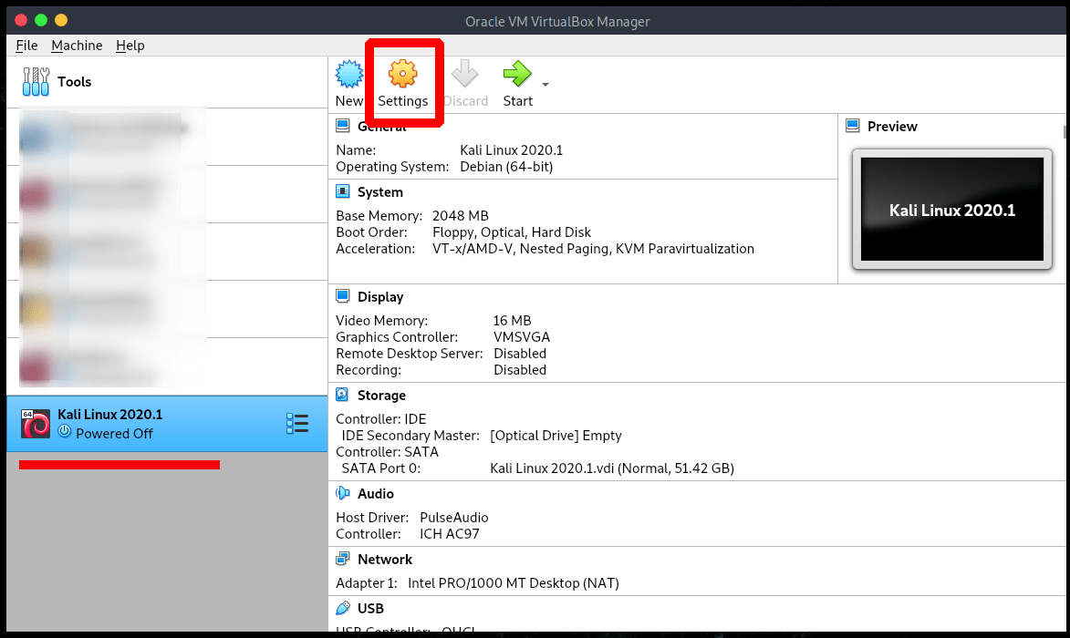1070x638 pixels.
Task: Click the '16 MB' video memory value
Action: click(512, 321)
